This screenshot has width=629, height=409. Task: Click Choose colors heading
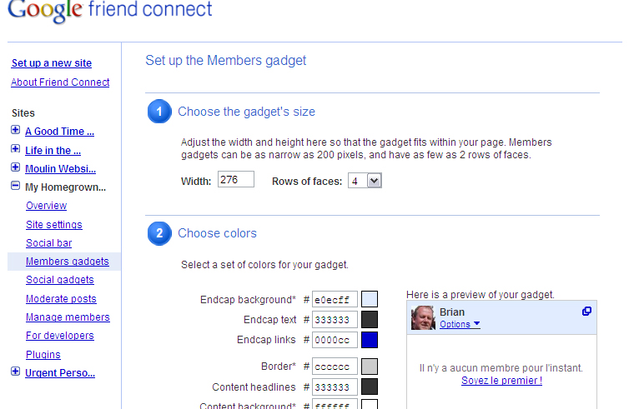[217, 233]
